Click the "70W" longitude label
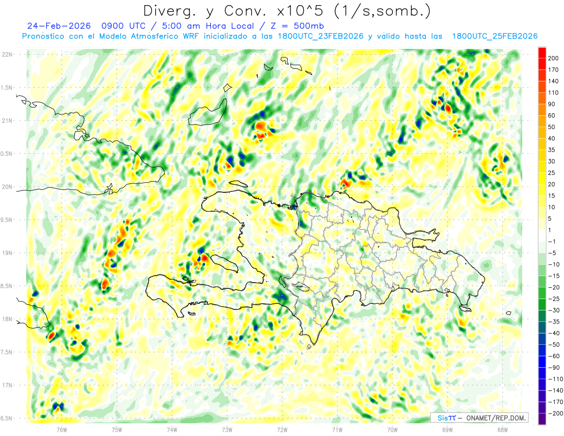This screenshot has height=436, width=564. [392, 429]
